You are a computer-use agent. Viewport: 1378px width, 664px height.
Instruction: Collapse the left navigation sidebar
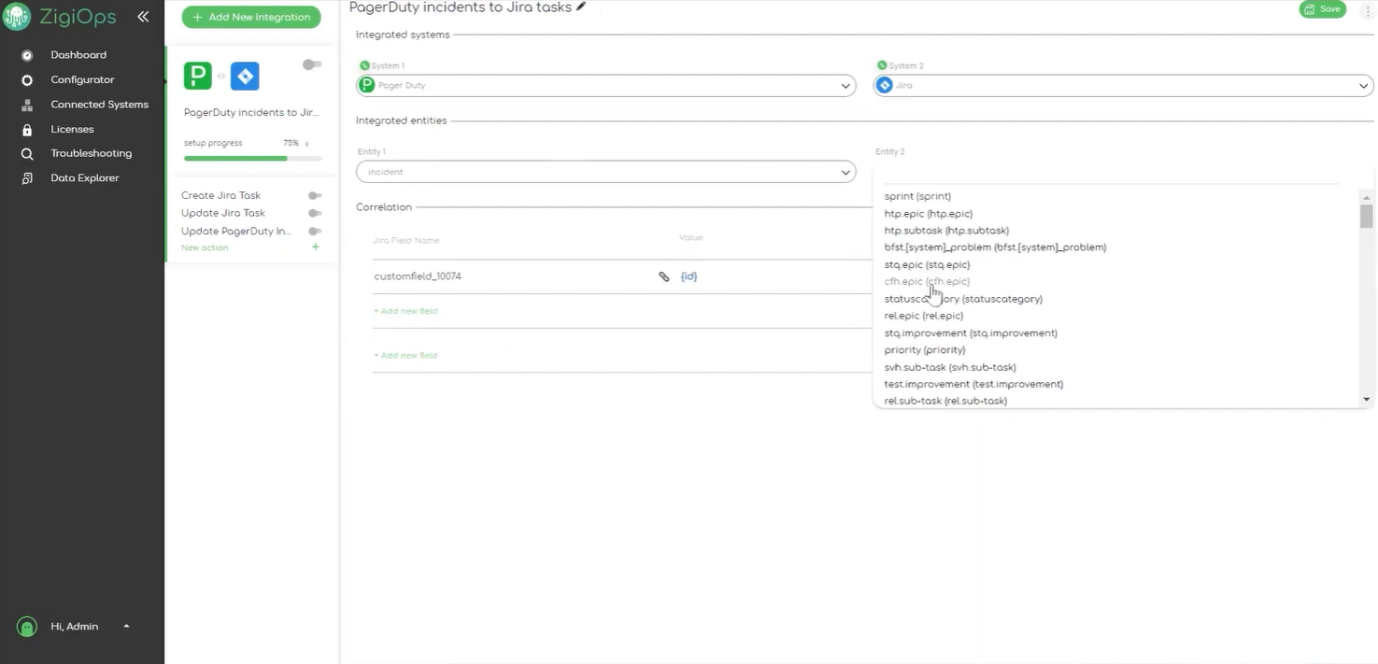click(x=143, y=16)
